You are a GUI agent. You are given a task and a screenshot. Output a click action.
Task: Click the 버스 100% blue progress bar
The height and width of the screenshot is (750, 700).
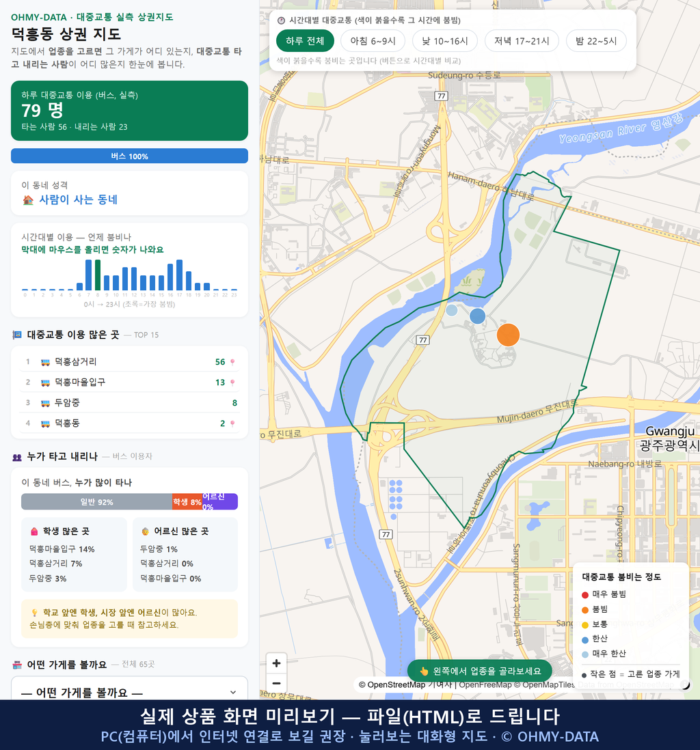point(129,156)
